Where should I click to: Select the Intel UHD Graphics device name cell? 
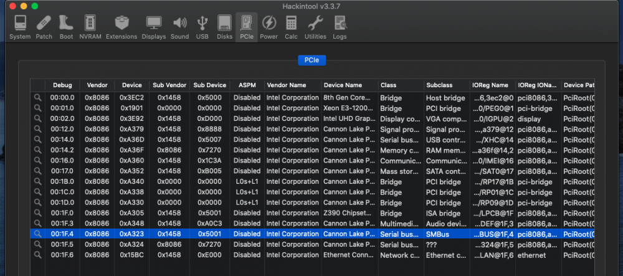coord(350,118)
